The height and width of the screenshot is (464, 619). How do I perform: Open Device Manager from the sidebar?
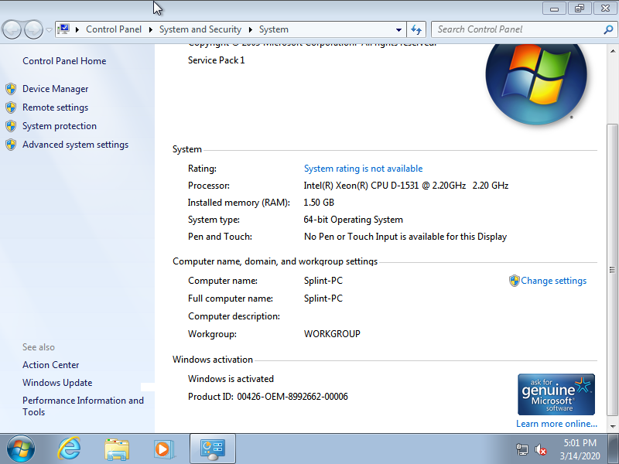point(55,89)
